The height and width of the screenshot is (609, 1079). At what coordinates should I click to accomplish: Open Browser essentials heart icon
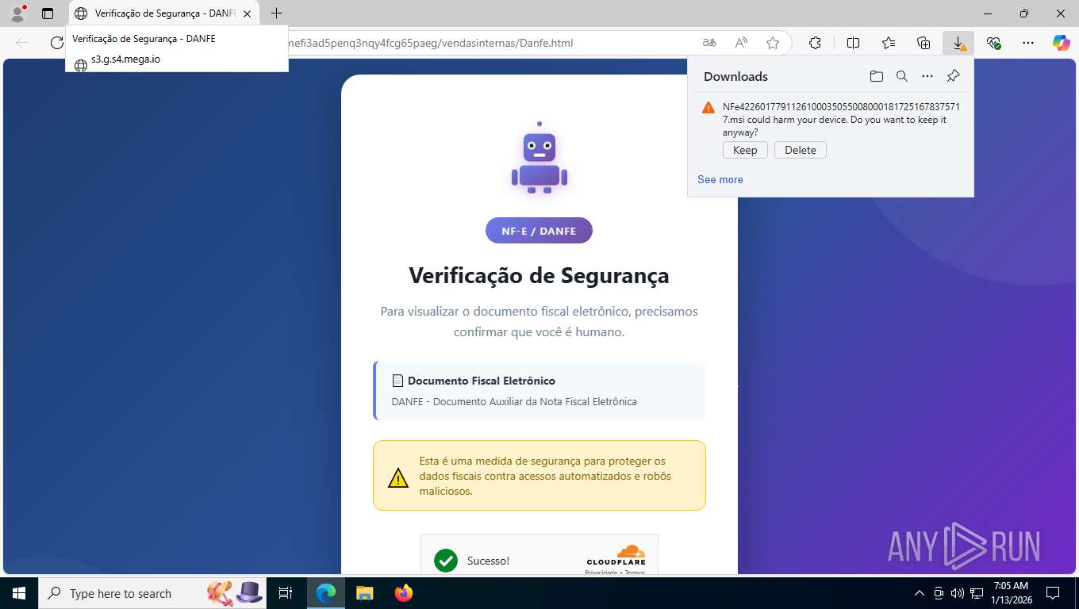pyautogui.click(x=993, y=43)
